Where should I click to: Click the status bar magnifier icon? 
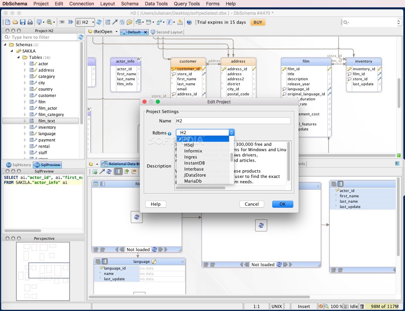pyautogui.click(x=327, y=306)
